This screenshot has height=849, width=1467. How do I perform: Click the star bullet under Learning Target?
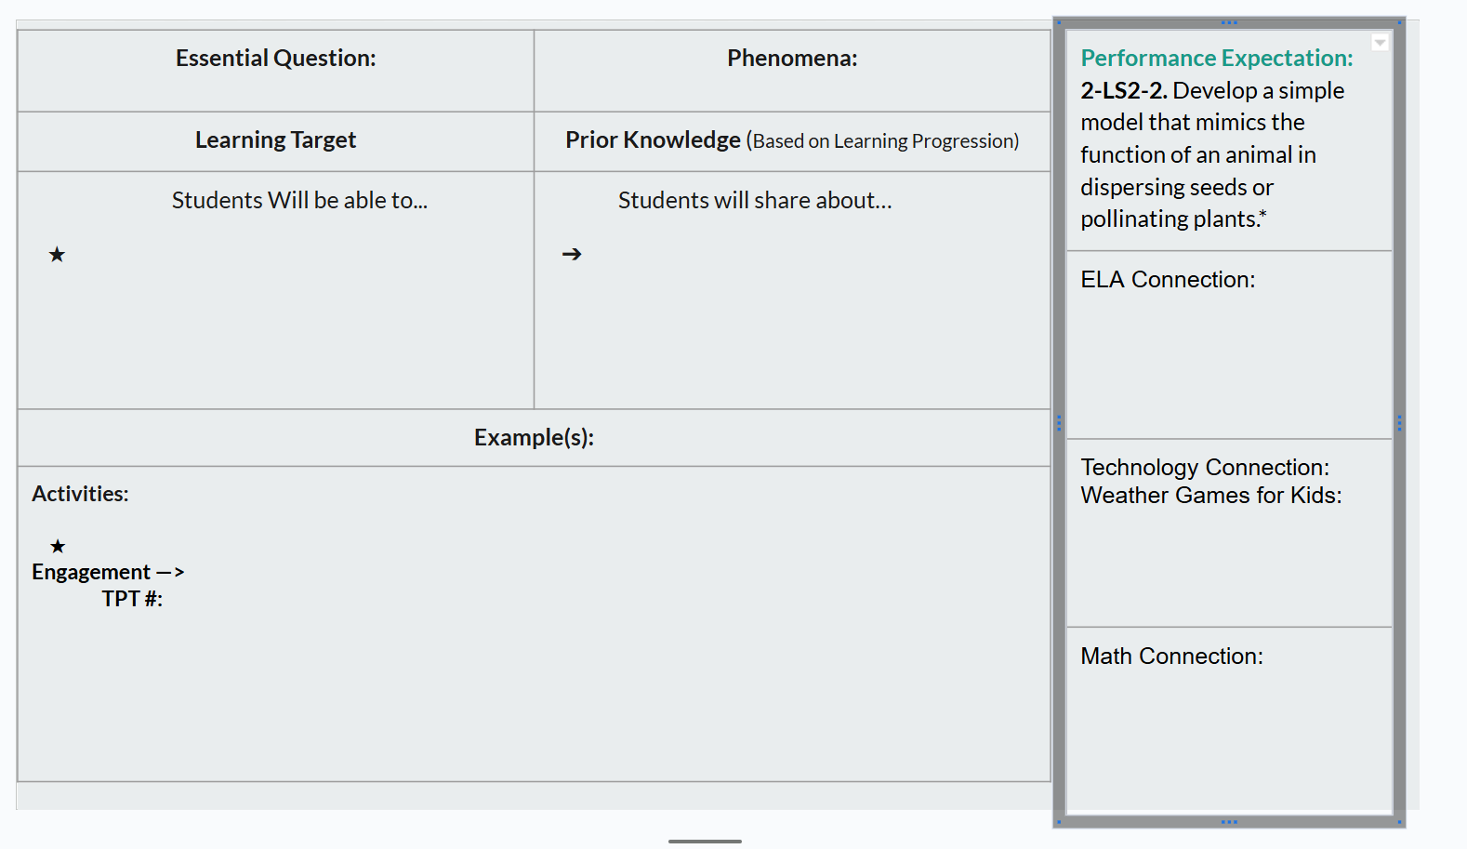click(58, 255)
